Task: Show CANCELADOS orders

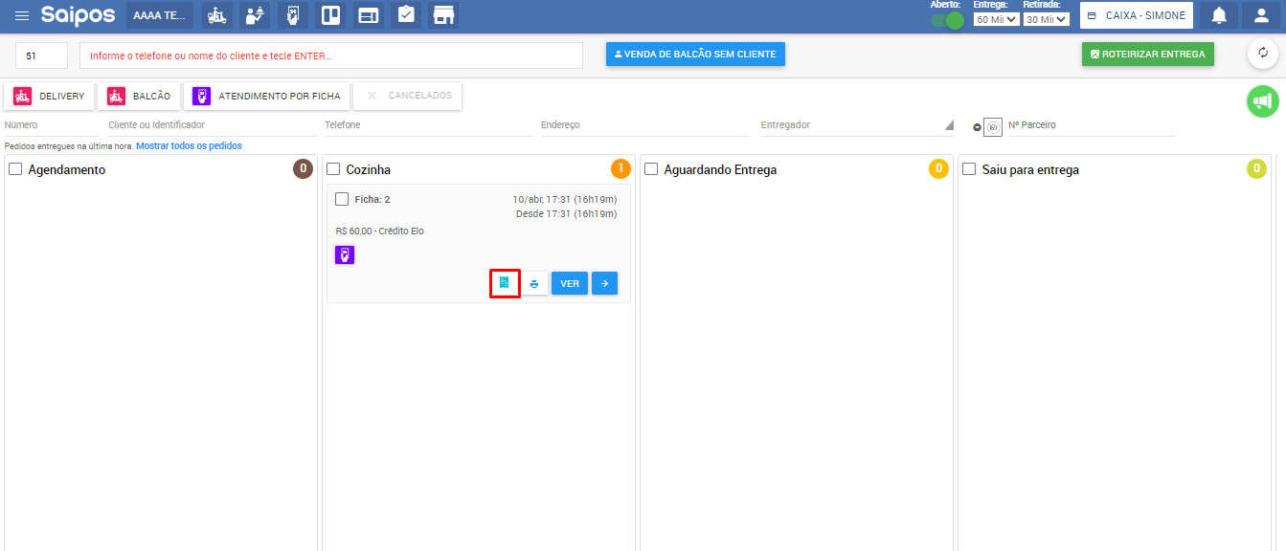Action: [x=408, y=96]
